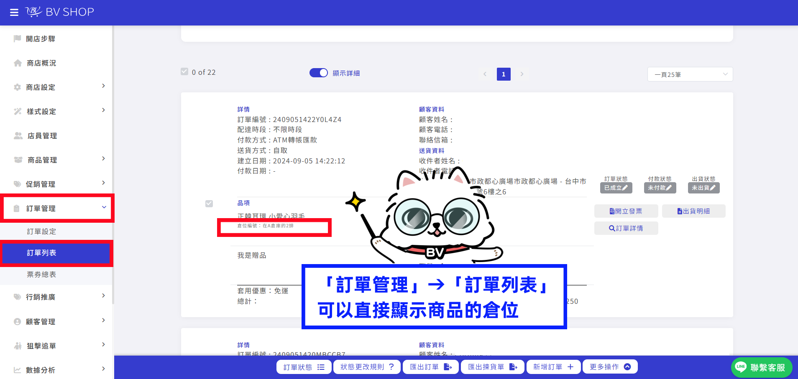The image size is (798, 379).
Task: Click the 顧客管理 person icon
Action: (x=17, y=322)
